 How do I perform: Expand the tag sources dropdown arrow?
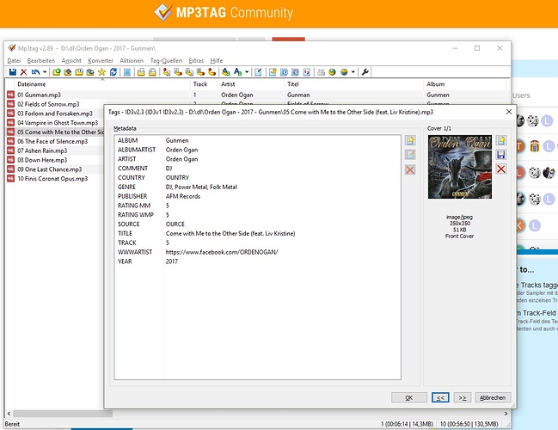pyautogui.click(x=353, y=72)
